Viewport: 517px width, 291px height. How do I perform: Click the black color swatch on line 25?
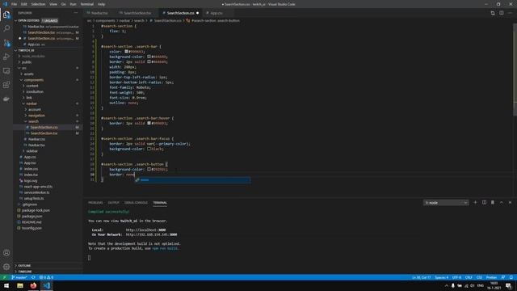click(149, 149)
